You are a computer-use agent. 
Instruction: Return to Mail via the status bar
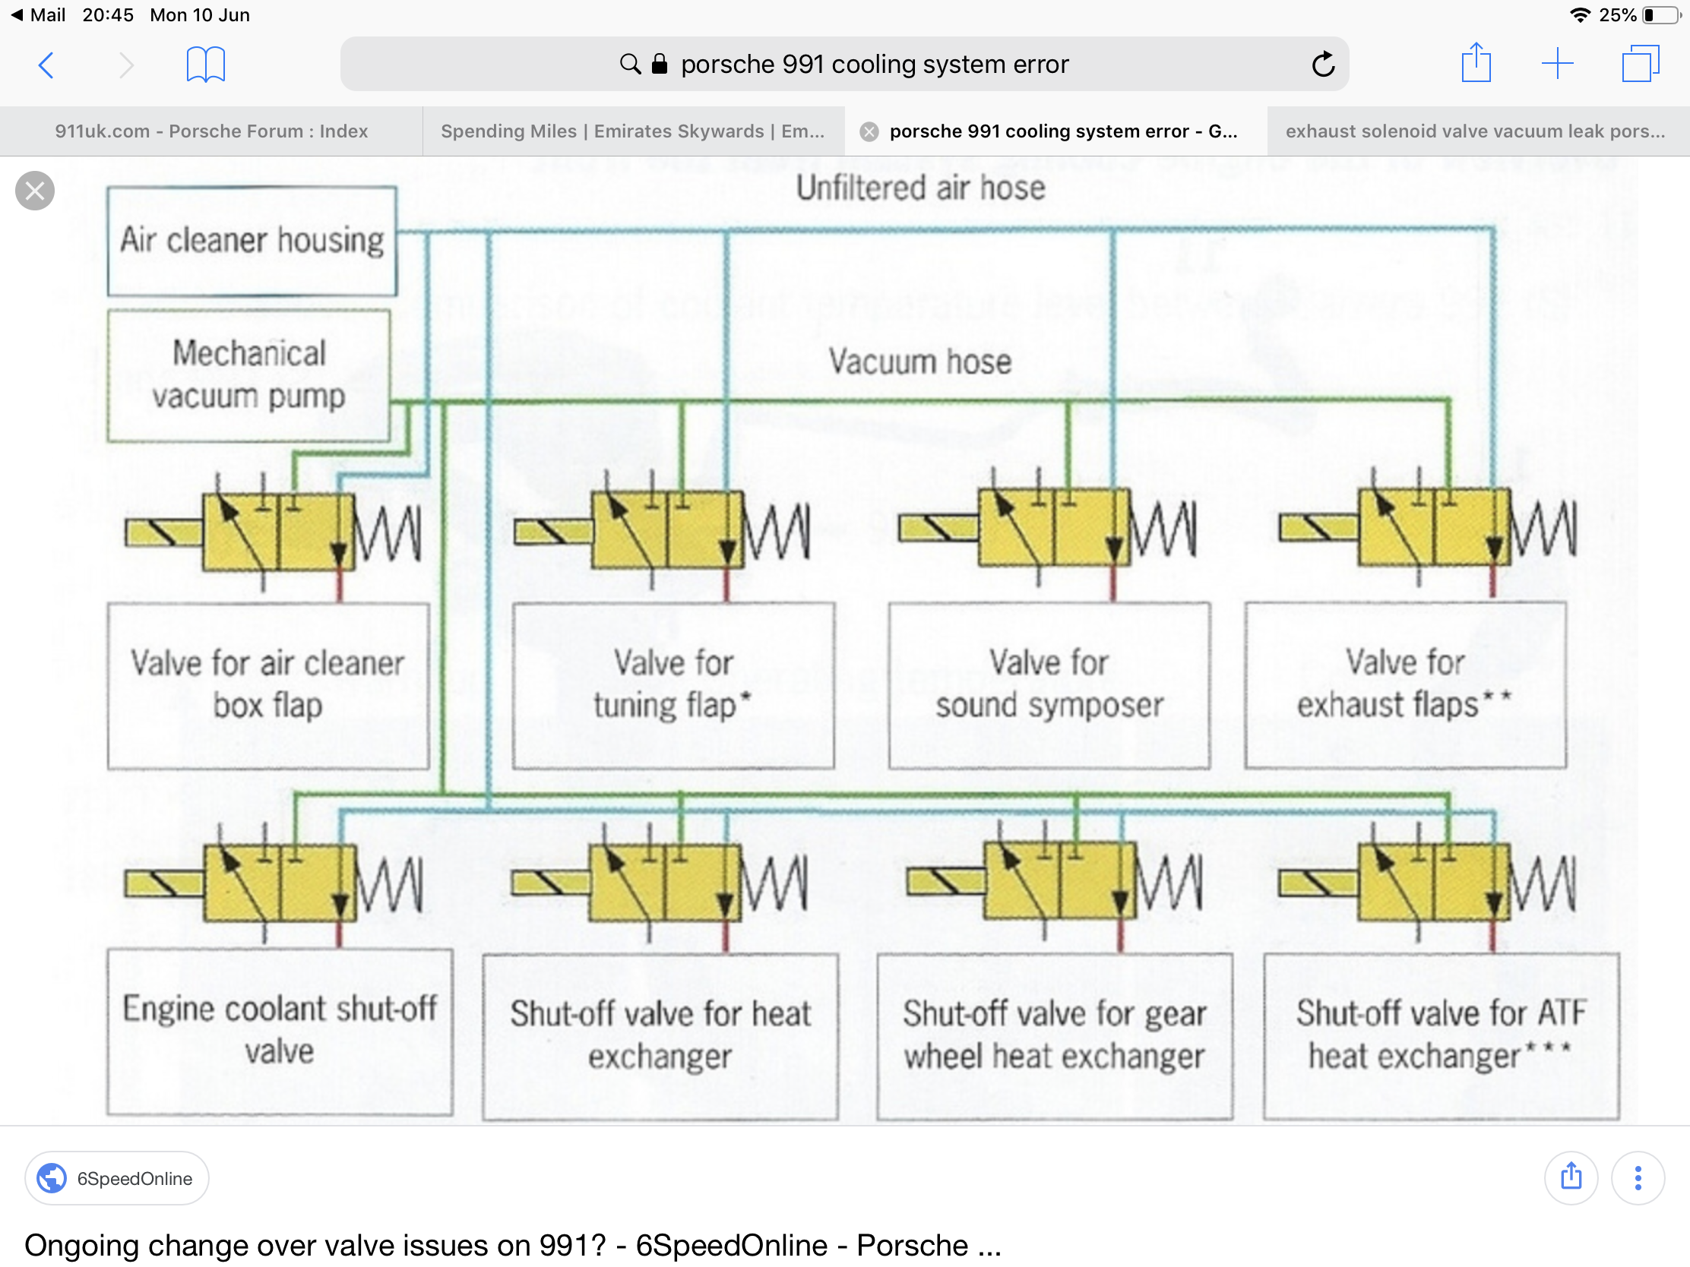tap(38, 15)
